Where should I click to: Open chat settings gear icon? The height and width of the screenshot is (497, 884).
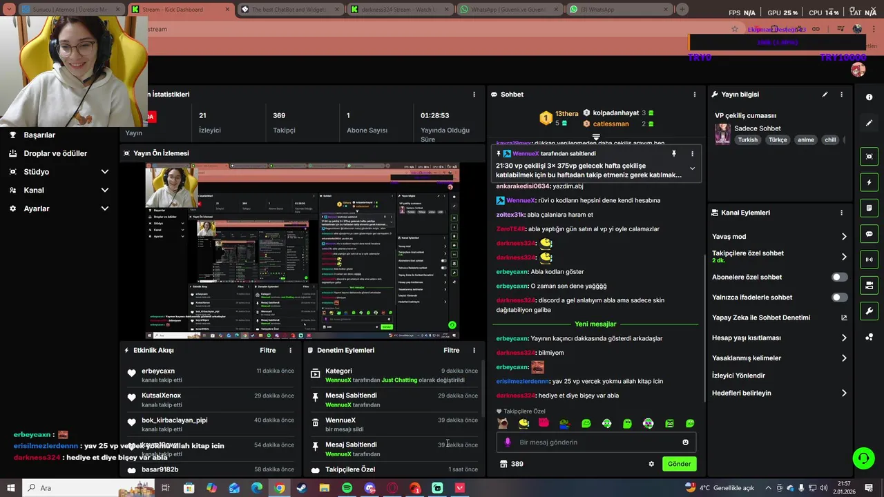pyautogui.click(x=651, y=464)
